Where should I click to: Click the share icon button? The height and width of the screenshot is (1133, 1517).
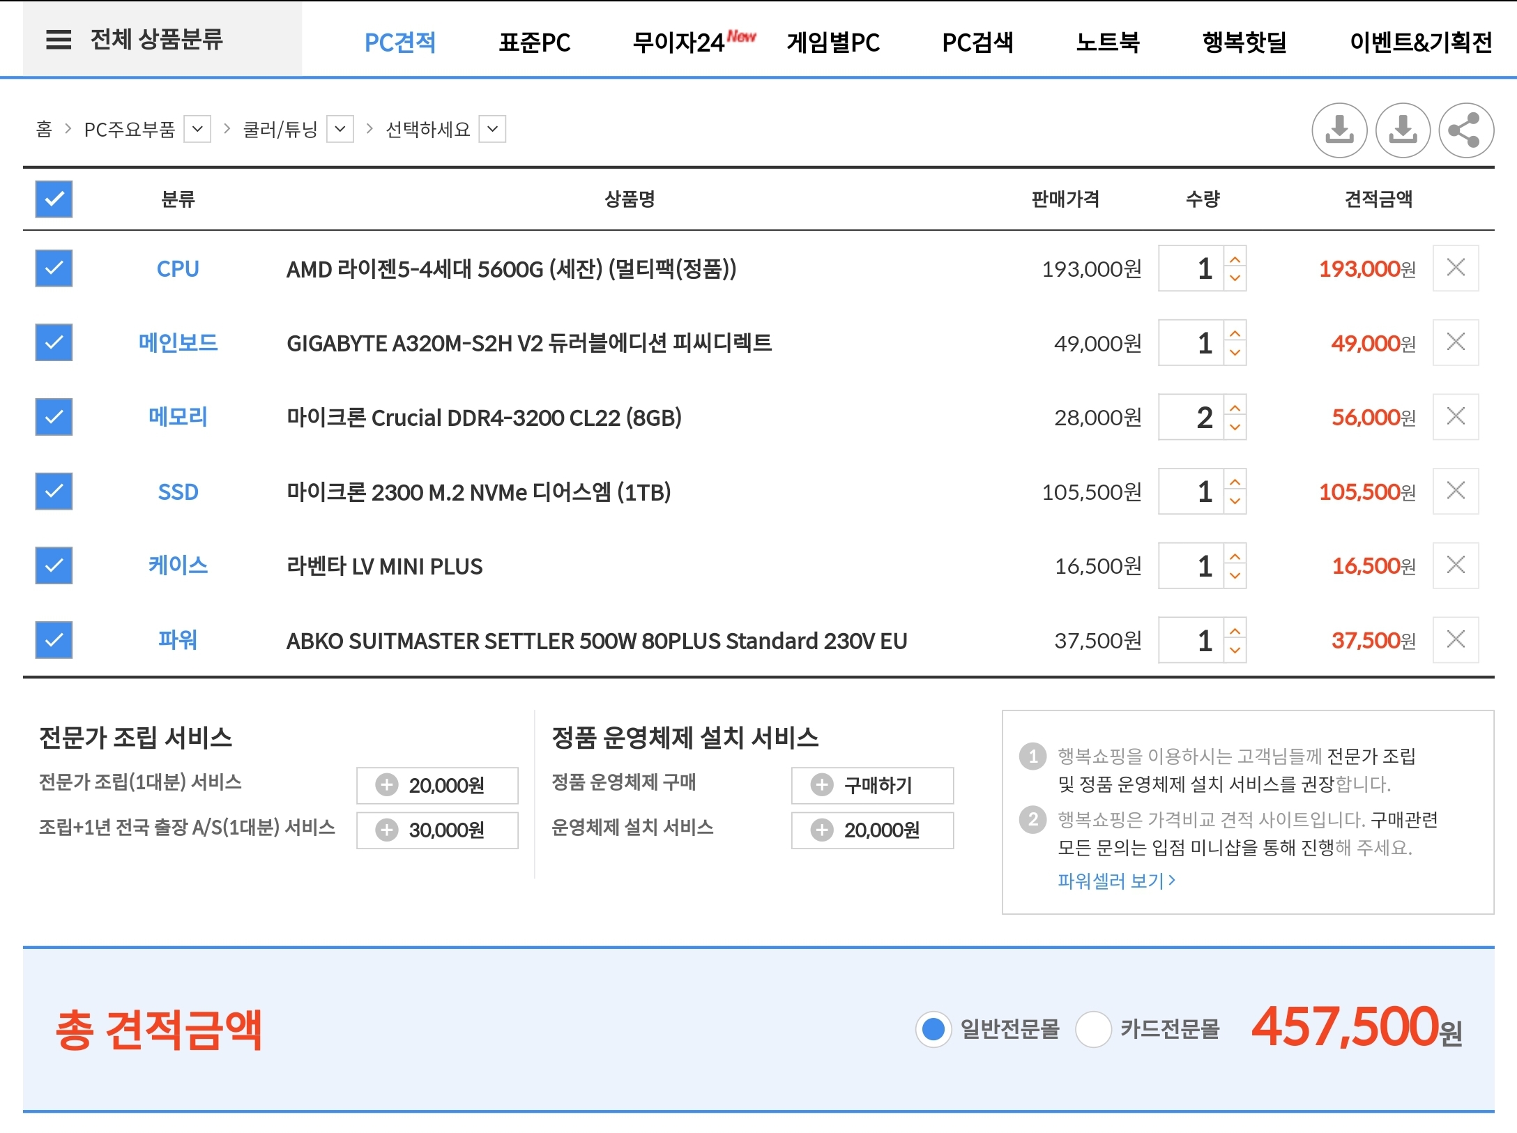pyautogui.click(x=1465, y=130)
